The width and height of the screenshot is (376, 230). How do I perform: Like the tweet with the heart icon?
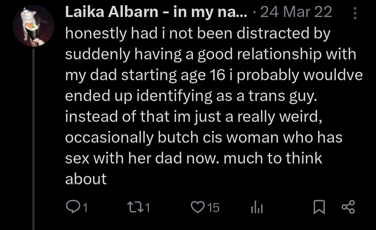(x=197, y=207)
